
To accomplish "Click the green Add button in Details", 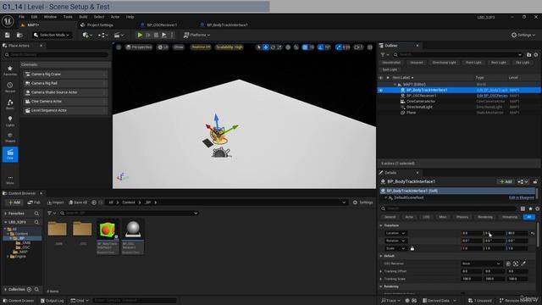I will (x=506, y=181).
